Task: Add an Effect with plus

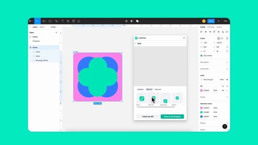Action: point(227,123)
